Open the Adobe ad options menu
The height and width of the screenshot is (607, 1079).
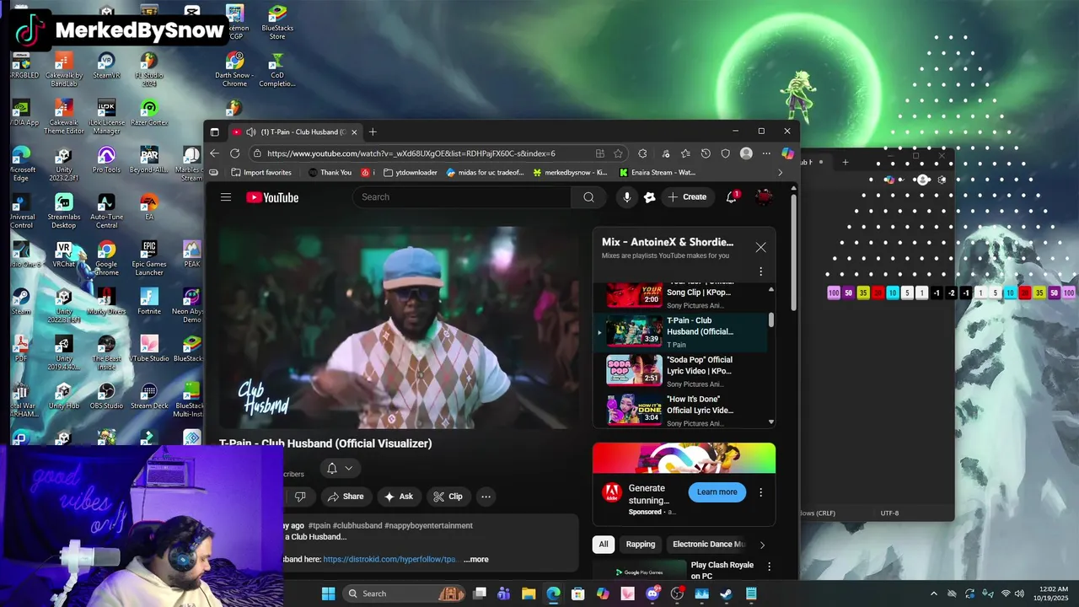pyautogui.click(x=760, y=492)
